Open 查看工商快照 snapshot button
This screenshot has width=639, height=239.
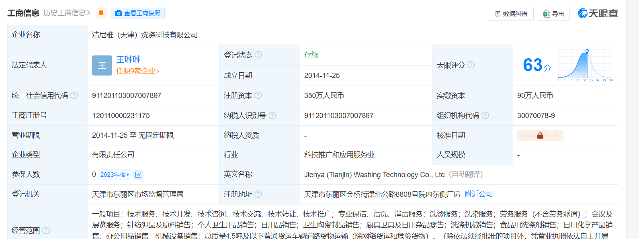click(x=138, y=13)
